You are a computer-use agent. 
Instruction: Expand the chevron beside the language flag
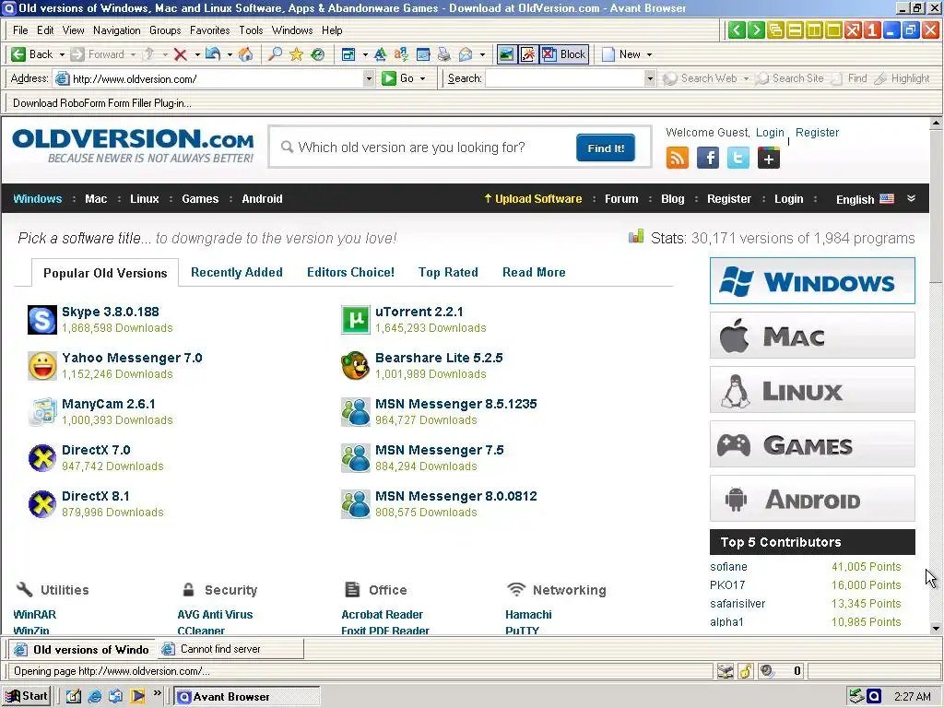click(x=911, y=199)
